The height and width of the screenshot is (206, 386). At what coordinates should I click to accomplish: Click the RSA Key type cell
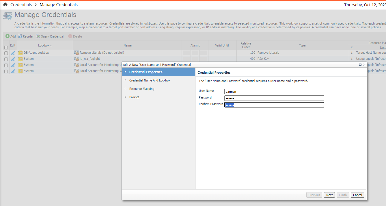click(x=263, y=59)
